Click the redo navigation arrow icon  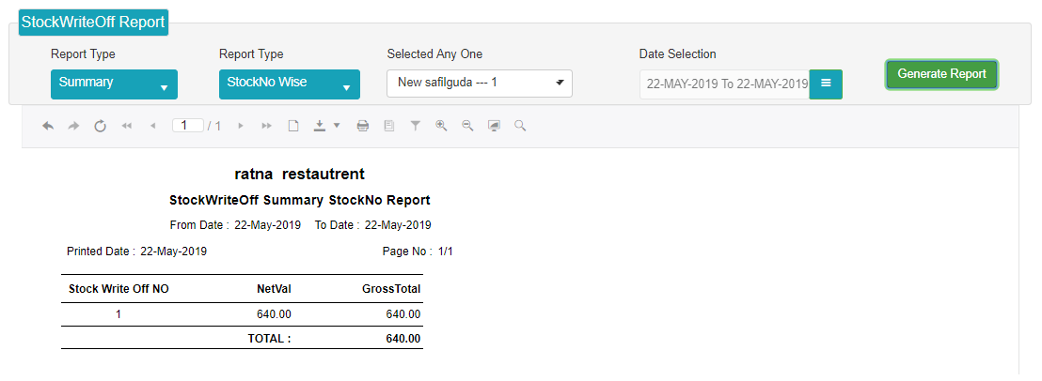point(73,125)
